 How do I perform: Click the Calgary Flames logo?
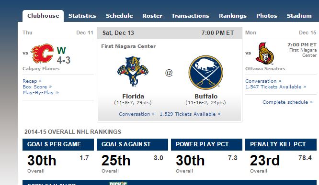42,53
